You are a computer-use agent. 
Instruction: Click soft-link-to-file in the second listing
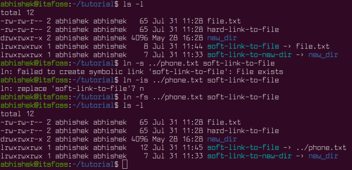243,148
